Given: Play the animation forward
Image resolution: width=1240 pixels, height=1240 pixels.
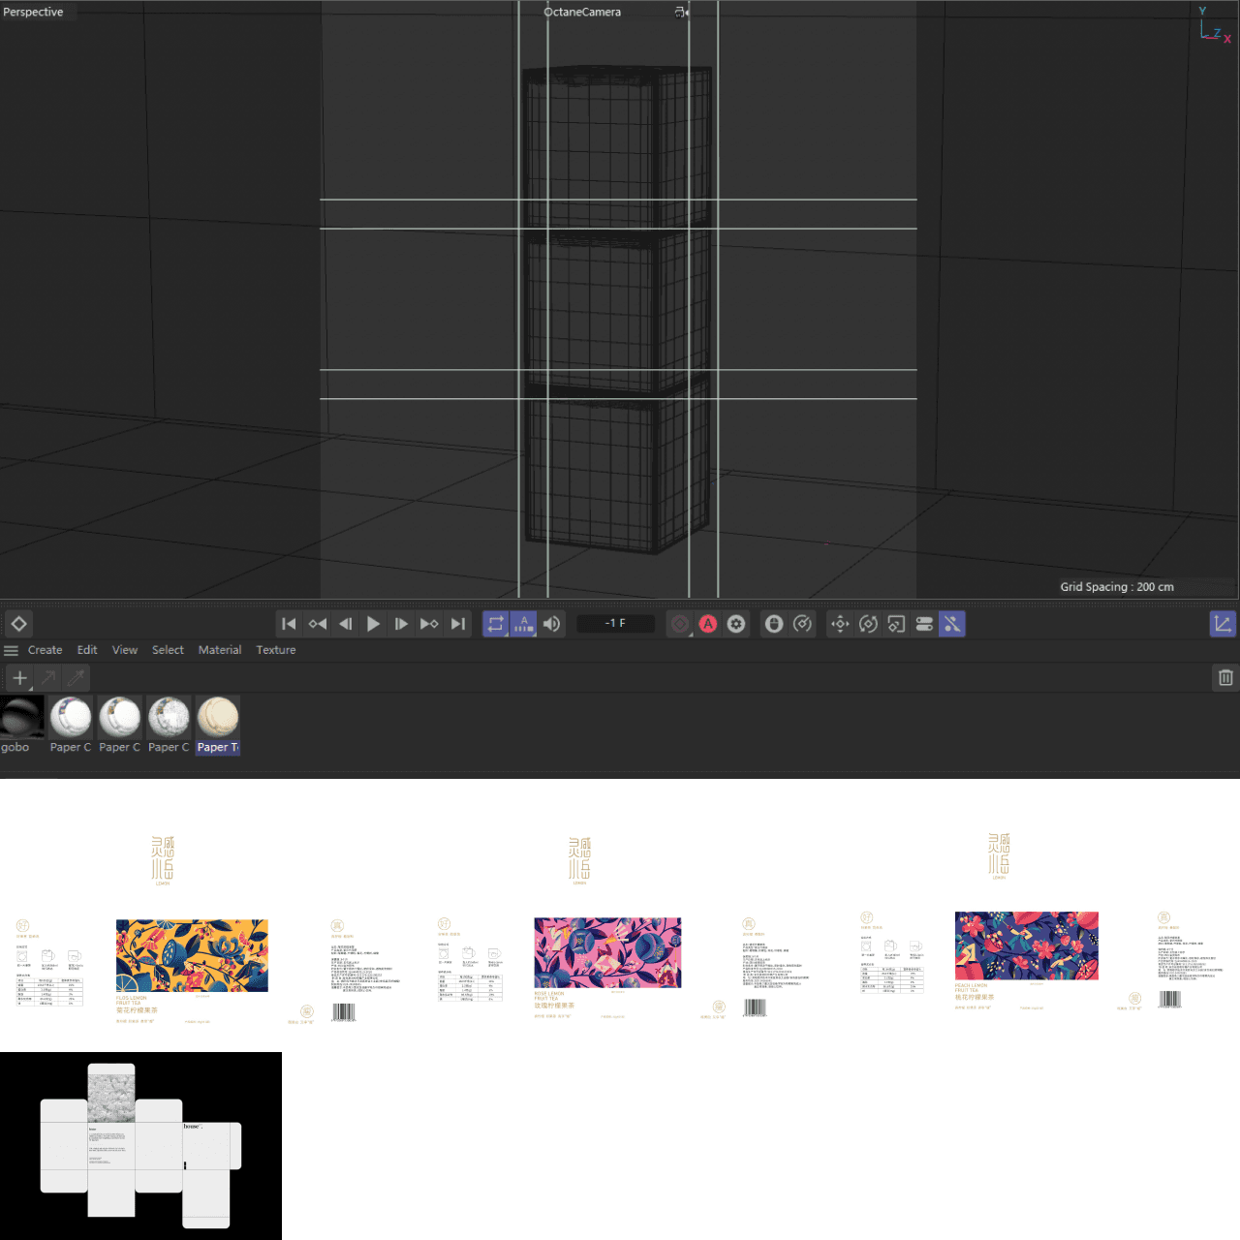Looking at the screenshot, I should click(x=373, y=624).
